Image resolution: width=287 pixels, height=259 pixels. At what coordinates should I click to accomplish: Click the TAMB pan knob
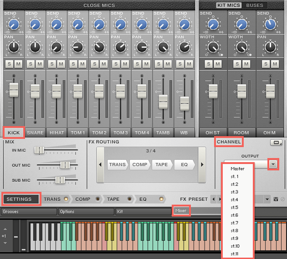pyautogui.click(x=163, y=47)
